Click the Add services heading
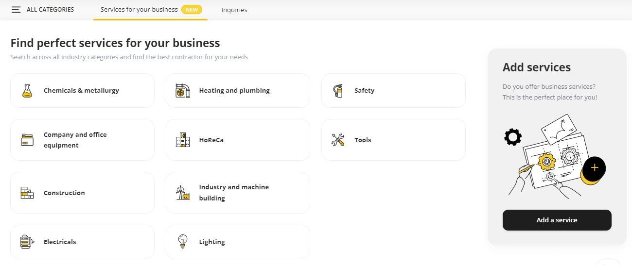 (537, 67)
